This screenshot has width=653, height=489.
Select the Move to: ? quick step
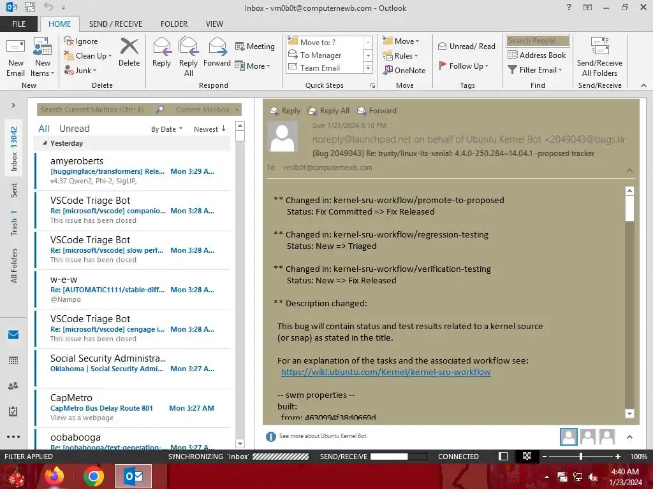(325, 42)
